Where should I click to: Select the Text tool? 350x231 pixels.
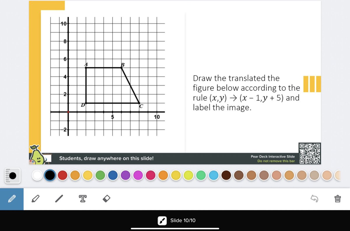[83, 199]
